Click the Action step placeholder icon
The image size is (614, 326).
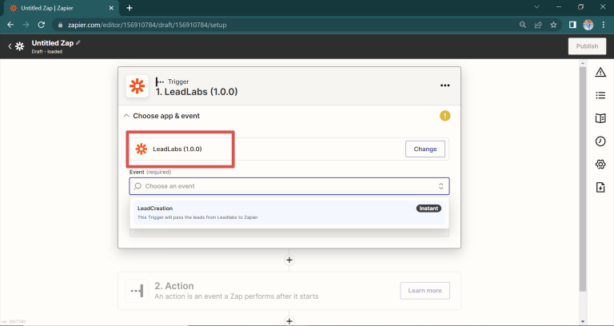click(137, 291)
